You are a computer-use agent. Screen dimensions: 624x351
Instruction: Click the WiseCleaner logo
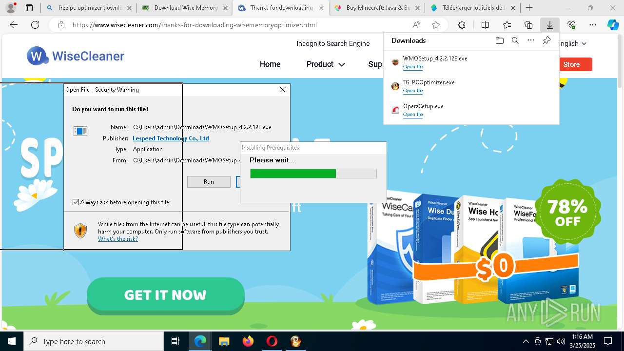point(76,56)
